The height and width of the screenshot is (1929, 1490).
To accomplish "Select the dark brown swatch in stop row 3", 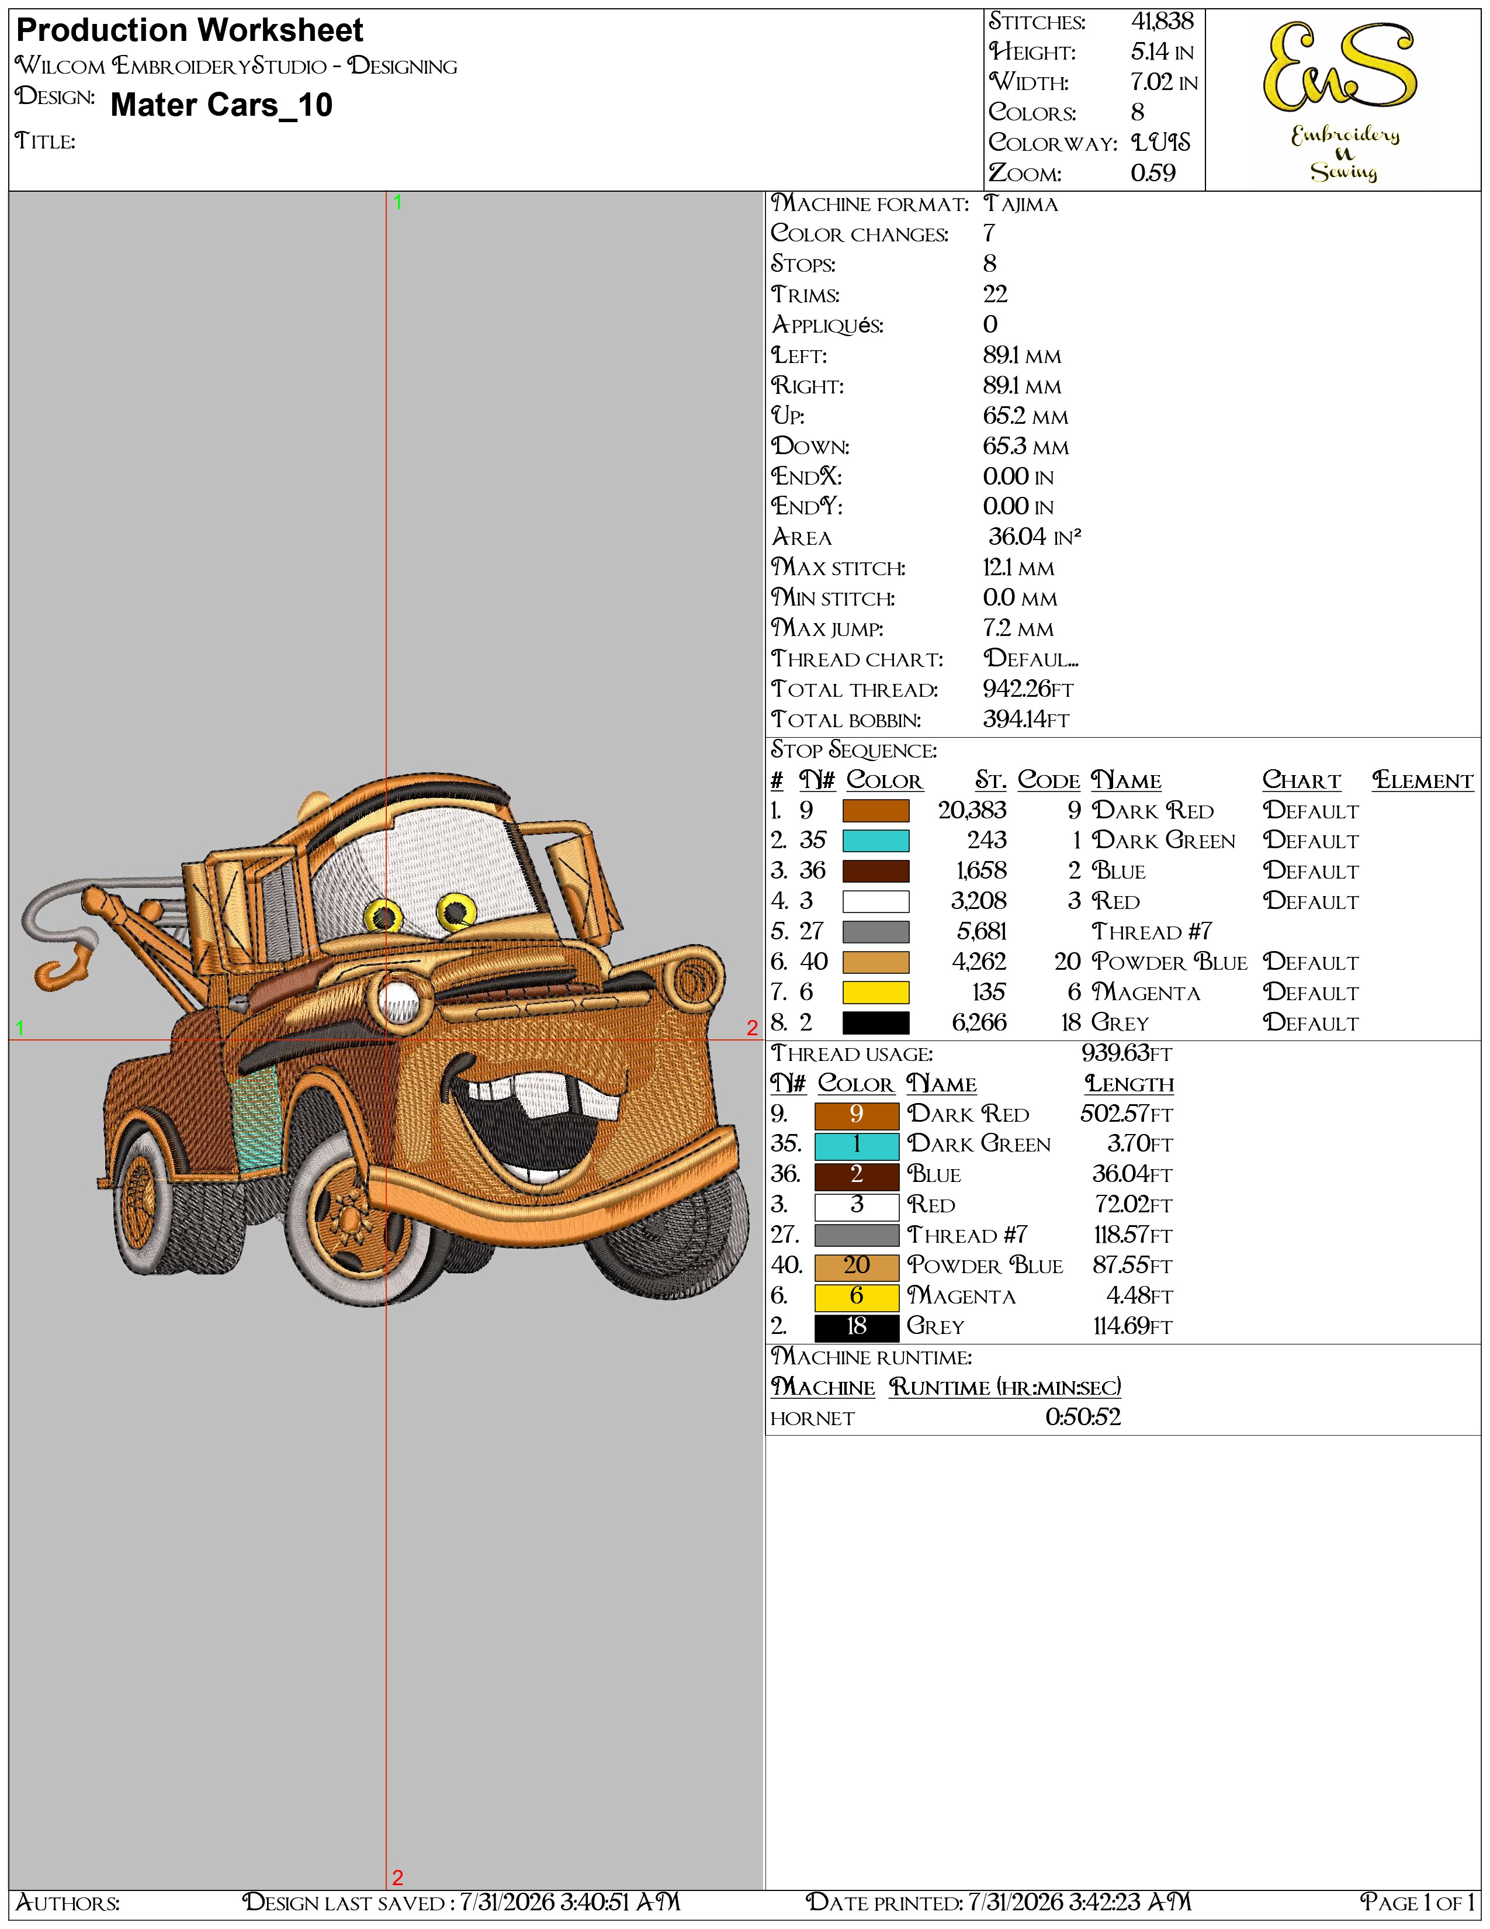I will pyautogui.click(x=875, y=871).
